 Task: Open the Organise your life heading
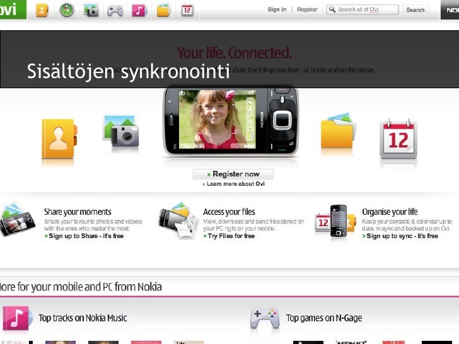tap(390, 212)
